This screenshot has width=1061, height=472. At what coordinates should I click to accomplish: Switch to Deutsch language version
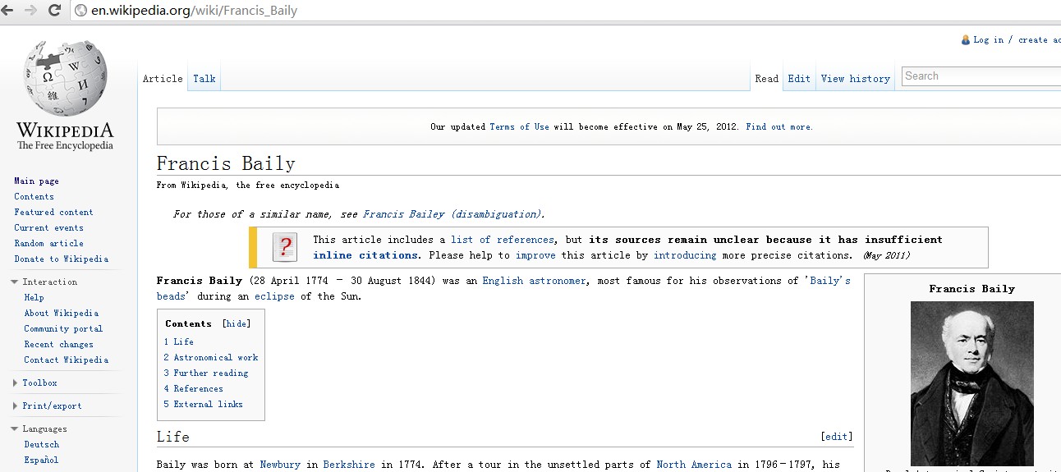pyautogui.click(x=41, y=444)
